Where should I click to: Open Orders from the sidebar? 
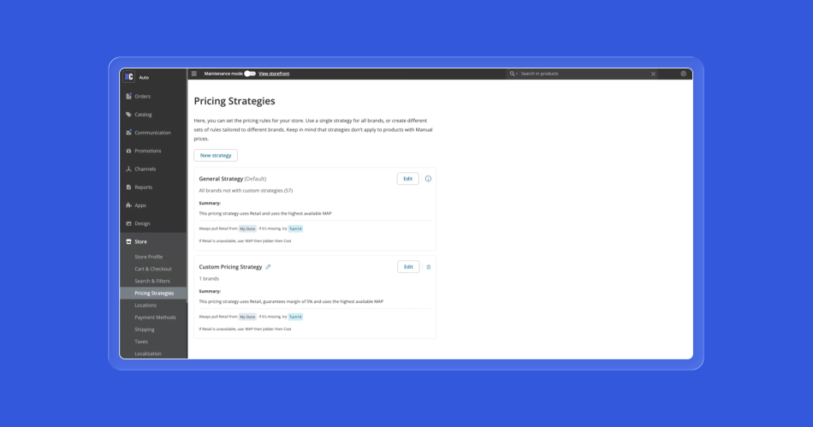pos(142,97)
